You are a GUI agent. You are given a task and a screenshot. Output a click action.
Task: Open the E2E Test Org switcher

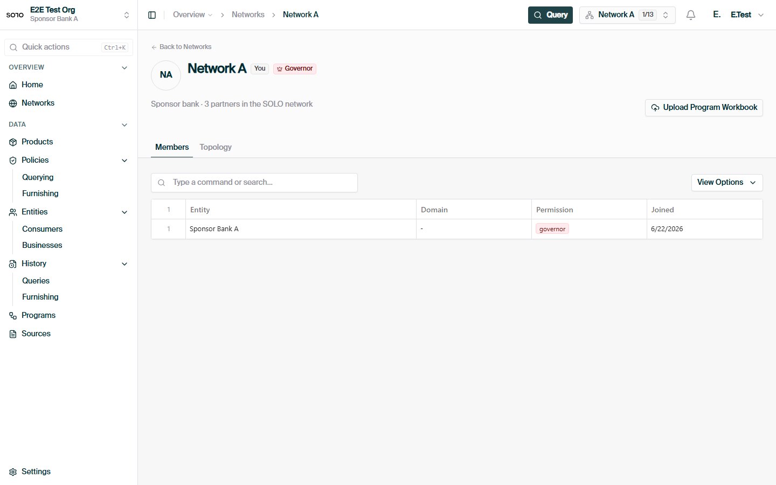pos(68,15)
